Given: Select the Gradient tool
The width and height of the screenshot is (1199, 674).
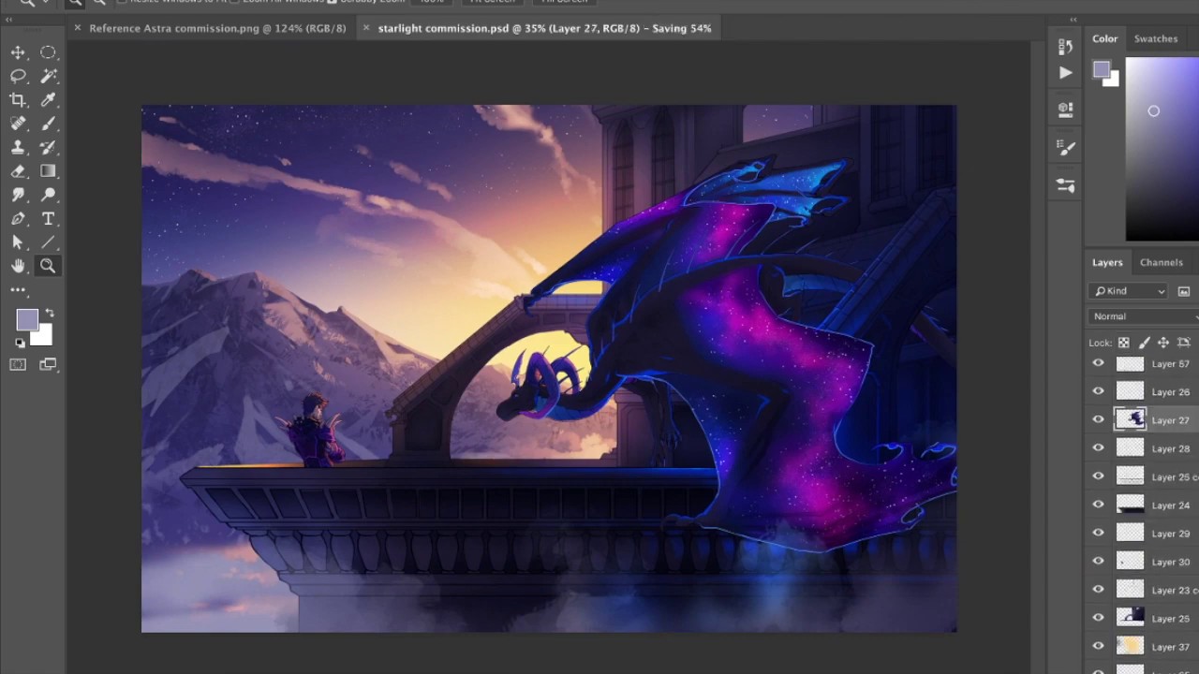Looking at the screenshot, I should click(48, 171).
